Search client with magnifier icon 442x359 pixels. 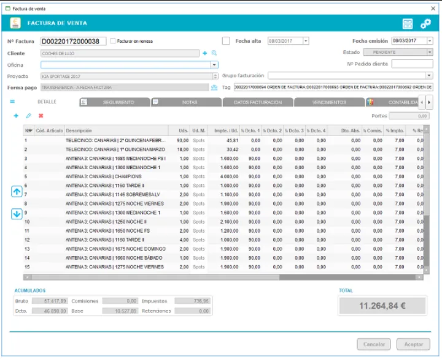[214, 53]
